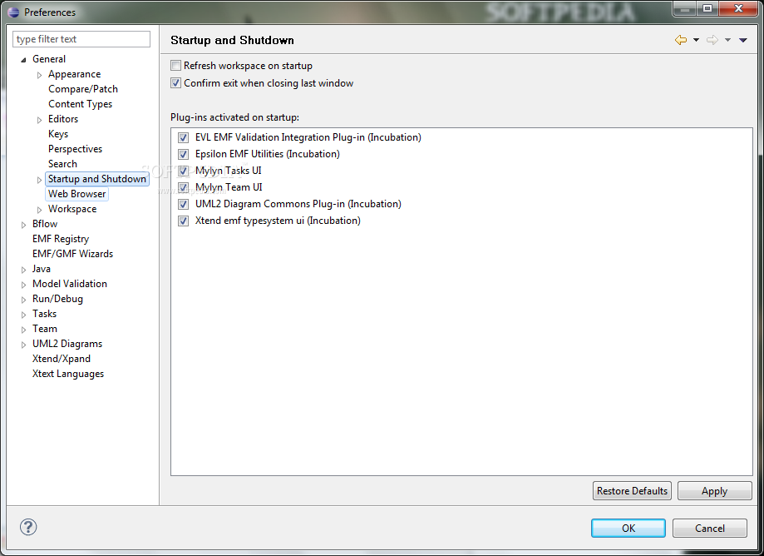
Task: Select the Search preferences page
Action: click(x=62, y=164)
